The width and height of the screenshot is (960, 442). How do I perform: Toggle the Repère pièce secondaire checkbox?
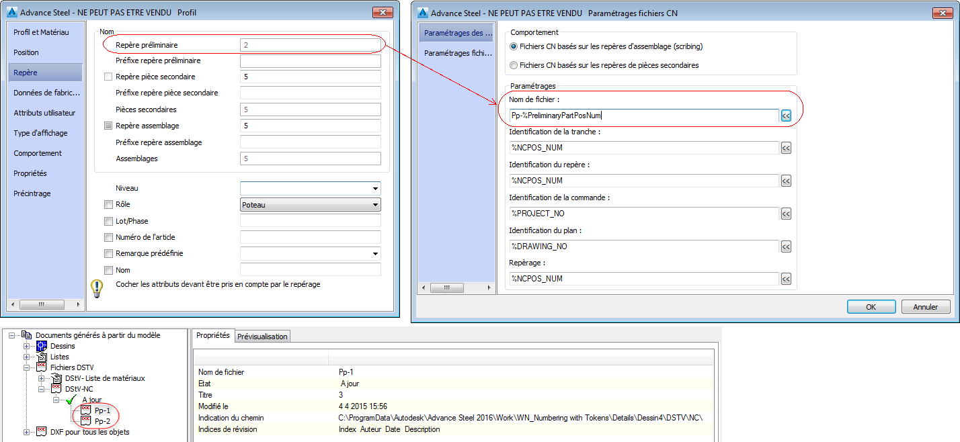pos(109,77)
